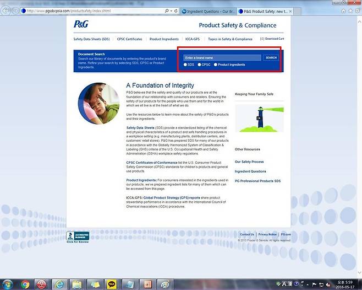The width and height of the screenshot is (362, 290).
Task: Select the SDS radio button
Action: (185, 65)
